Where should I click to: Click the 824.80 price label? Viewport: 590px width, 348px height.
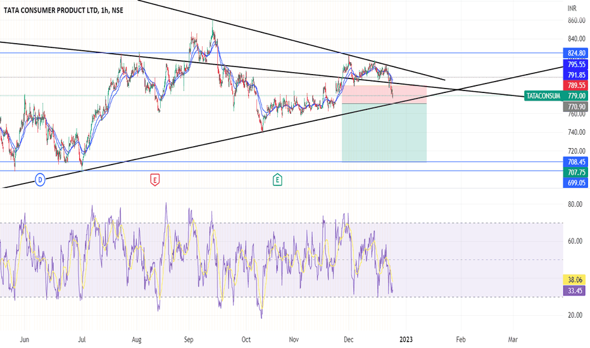(x=575, y=53)
